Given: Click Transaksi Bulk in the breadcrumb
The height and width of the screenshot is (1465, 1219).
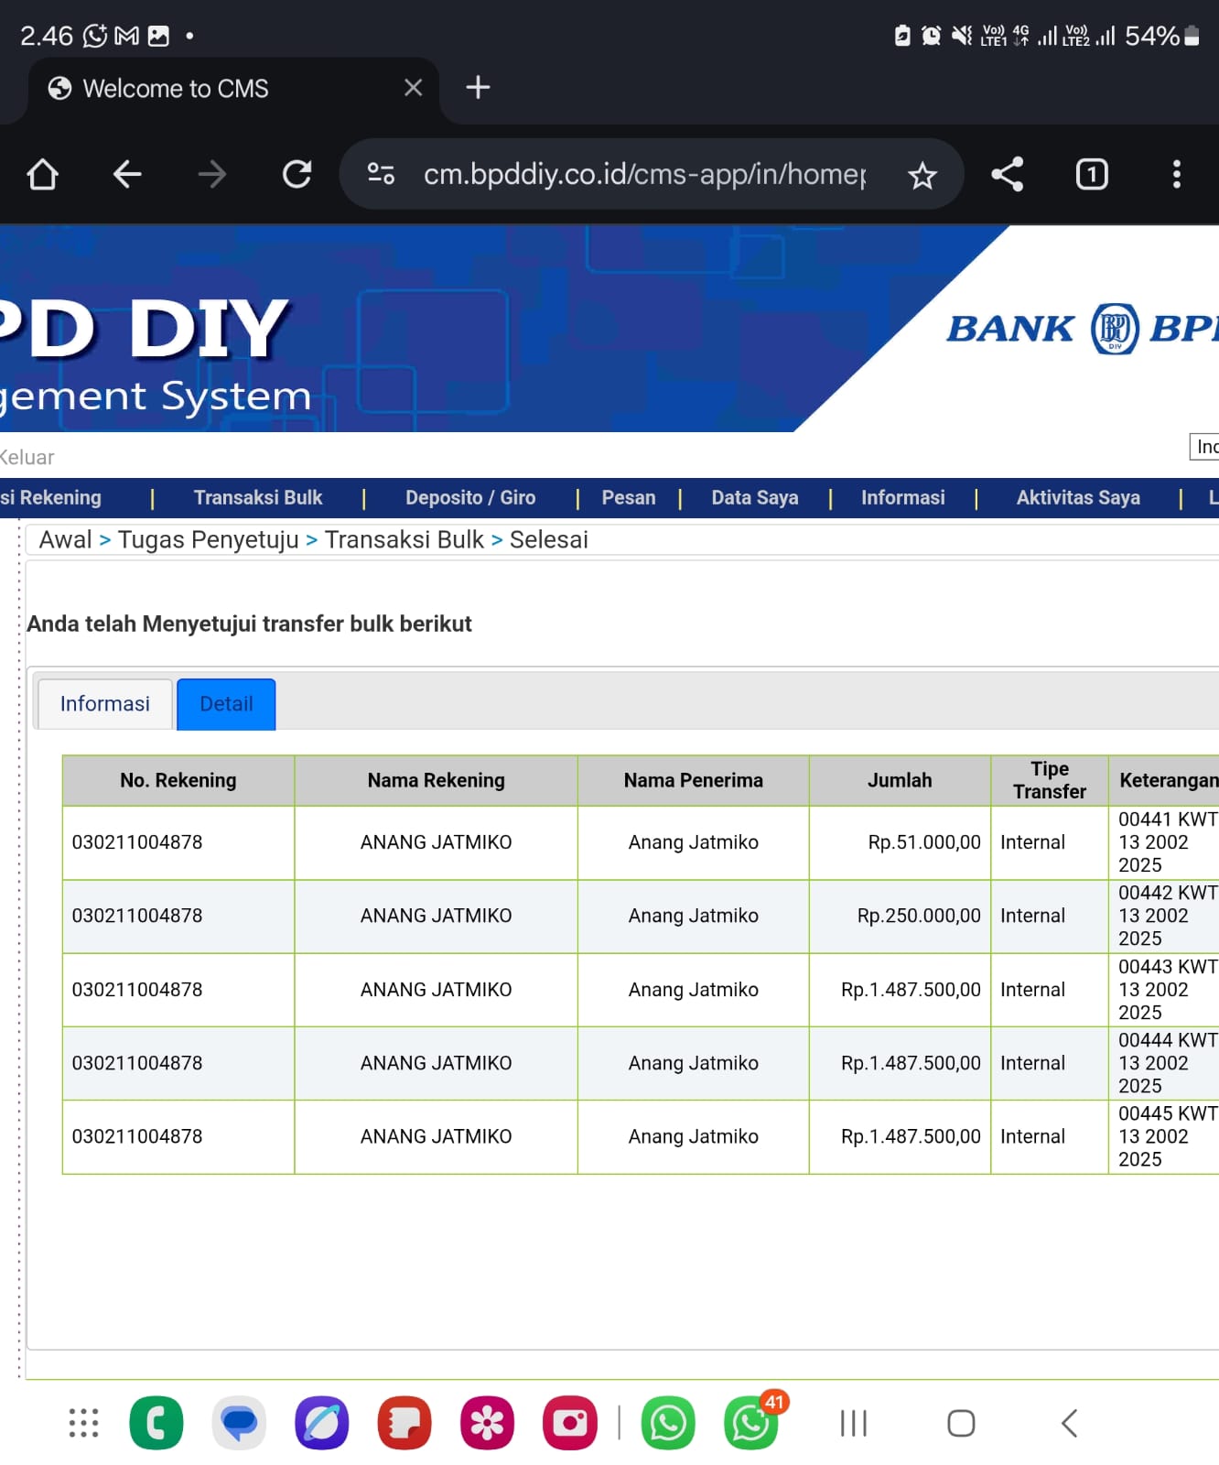Looking at the screenshot, I should 405,540.
